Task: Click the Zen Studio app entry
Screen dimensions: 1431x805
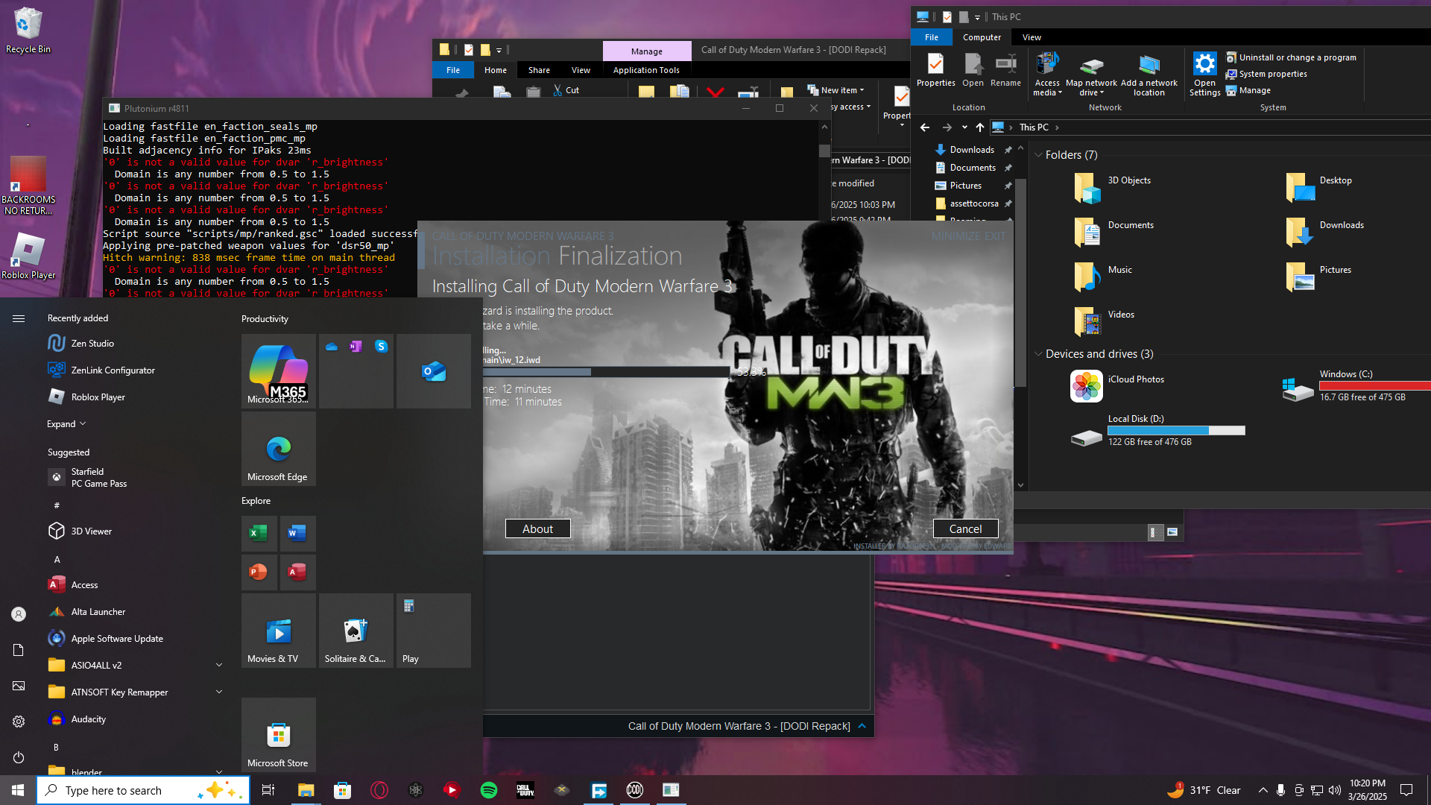Action: [x=92, y=344]
